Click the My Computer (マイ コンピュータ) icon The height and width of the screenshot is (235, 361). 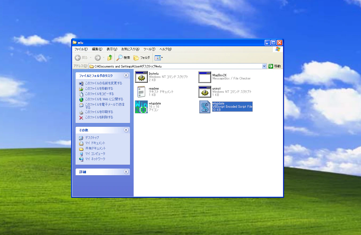tap(81, 154)
